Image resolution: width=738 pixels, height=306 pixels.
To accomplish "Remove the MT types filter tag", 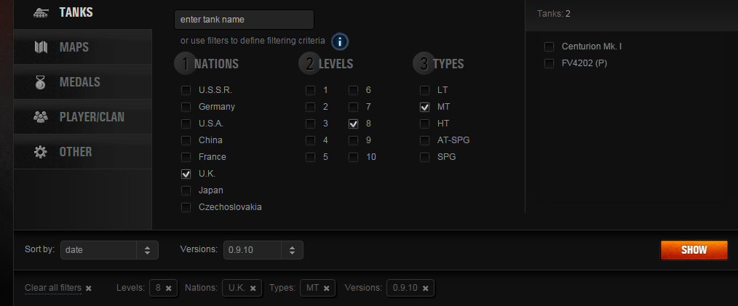I will click(326, 288).
